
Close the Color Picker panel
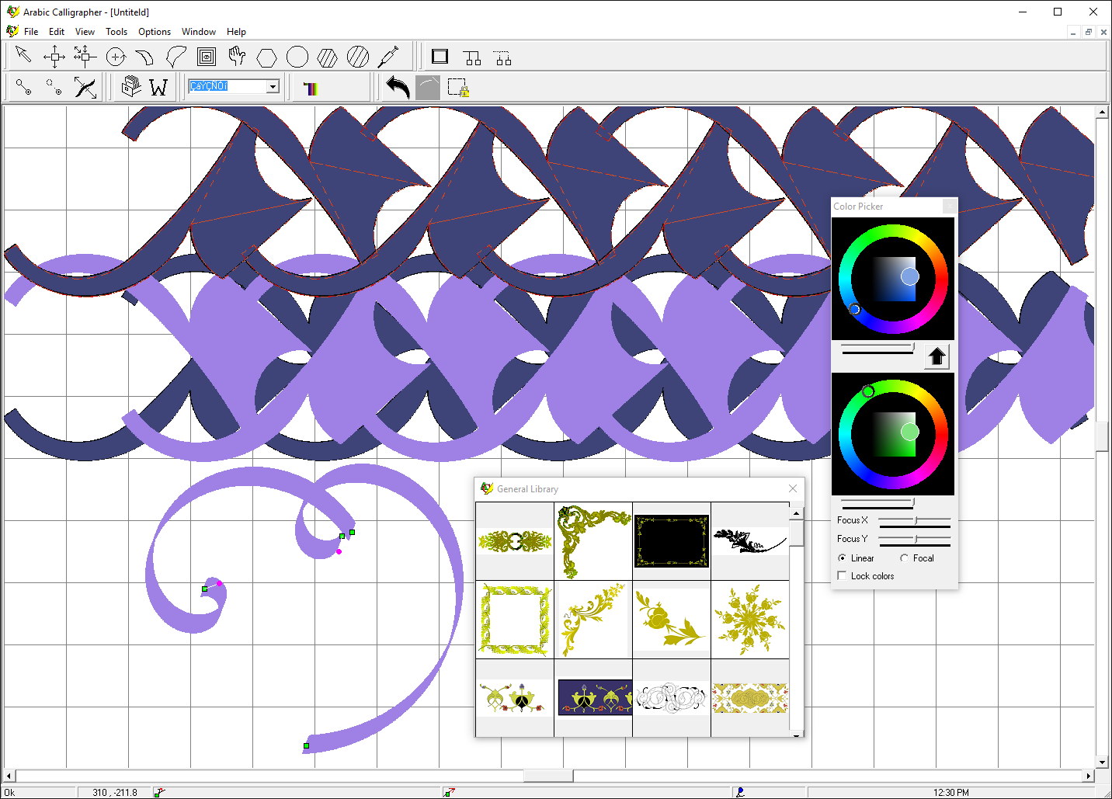pyautogui.click(x=950, y=206)
